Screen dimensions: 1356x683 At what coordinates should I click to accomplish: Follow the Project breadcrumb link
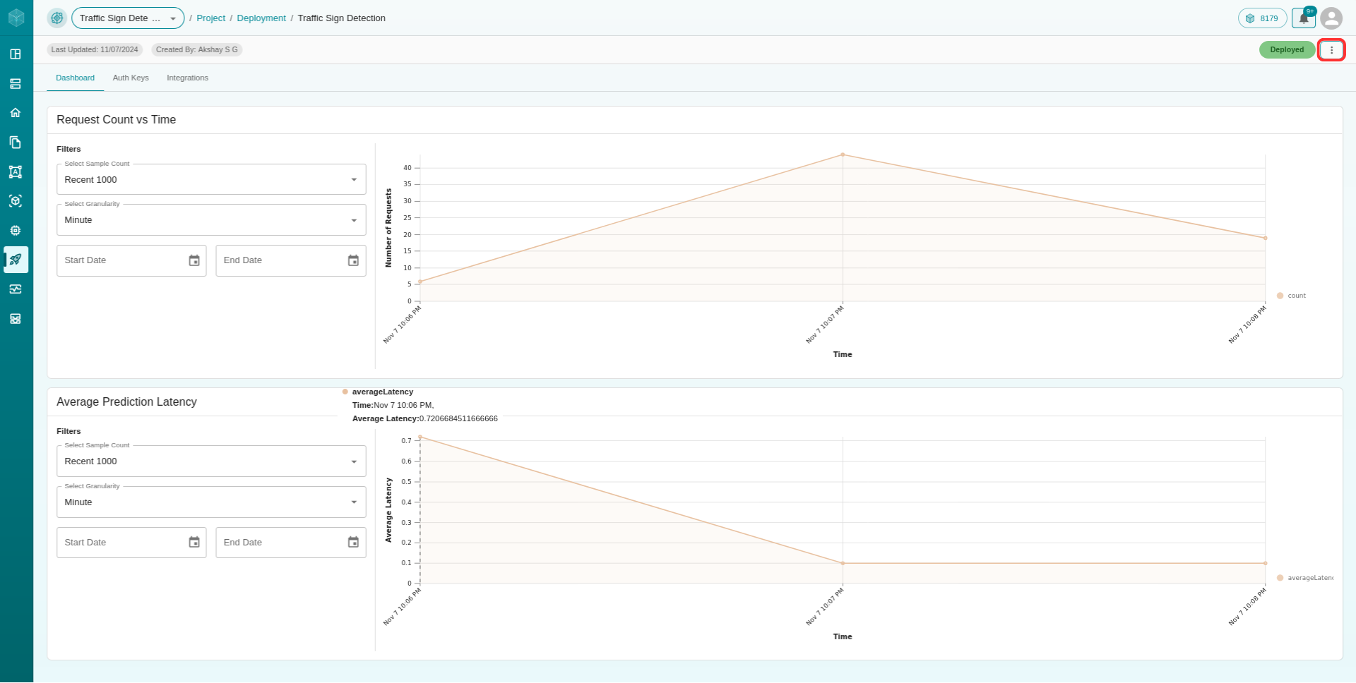coord(210,18)
